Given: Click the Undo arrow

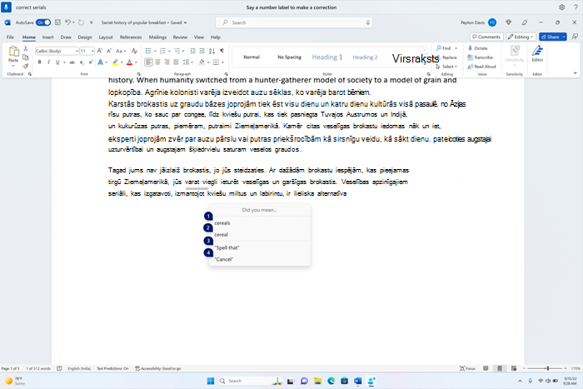Looking at the screenshot, I should coord(67,22).
